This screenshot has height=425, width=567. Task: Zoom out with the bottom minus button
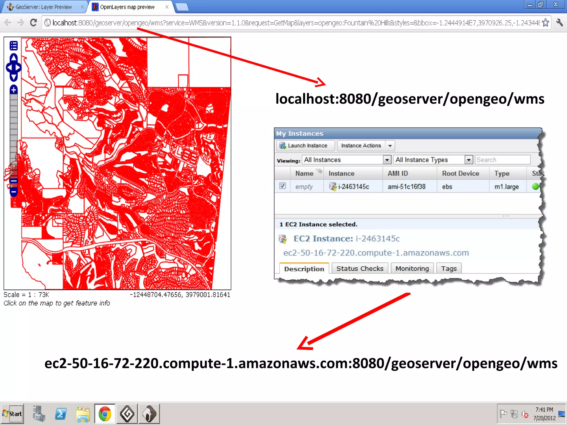pos(14,191)
